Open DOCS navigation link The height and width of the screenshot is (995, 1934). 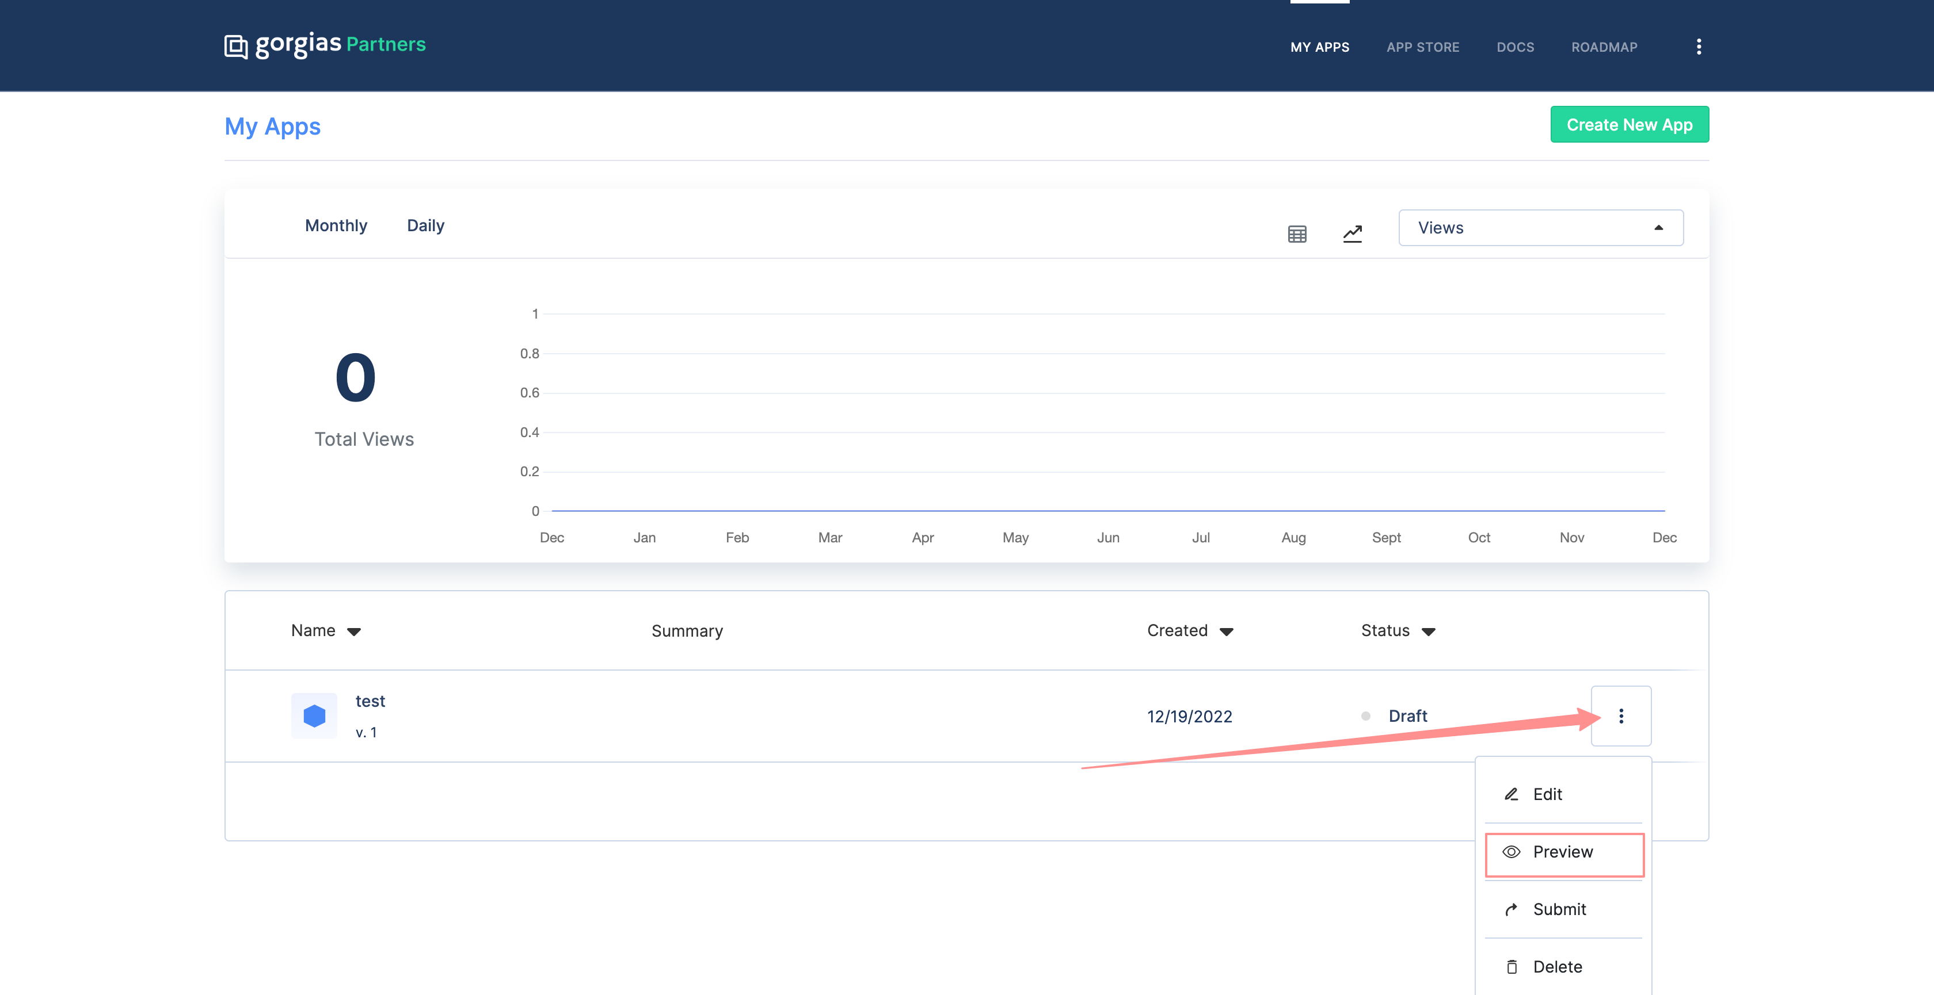coord(1515,47)
